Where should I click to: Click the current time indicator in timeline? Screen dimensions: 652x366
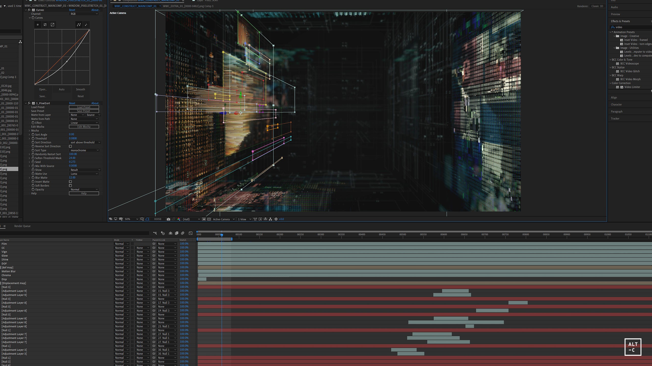click(x=222, y=235)
